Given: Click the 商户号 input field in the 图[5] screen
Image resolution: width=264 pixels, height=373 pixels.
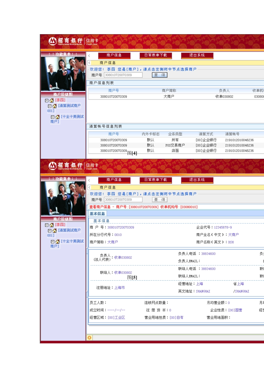Looking at the screenshot, I should tap(123, 200).
